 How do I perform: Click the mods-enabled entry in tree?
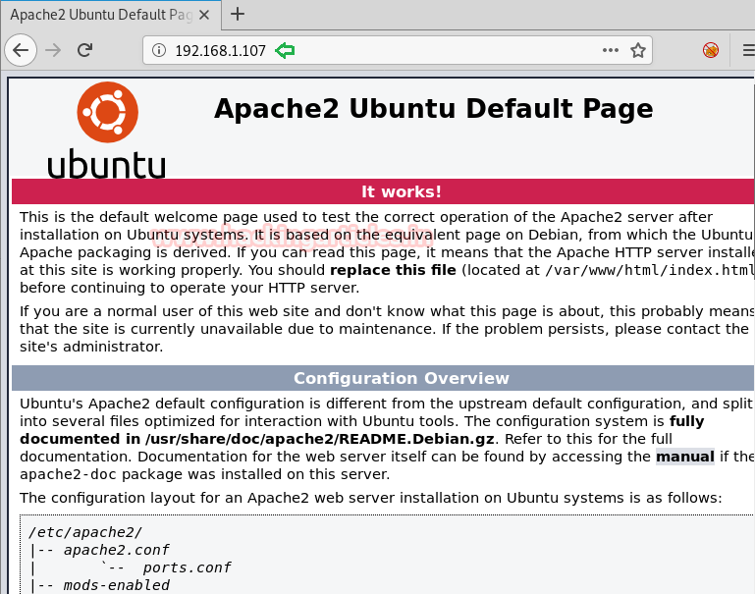pyautogui.click(x=116, y=585)
